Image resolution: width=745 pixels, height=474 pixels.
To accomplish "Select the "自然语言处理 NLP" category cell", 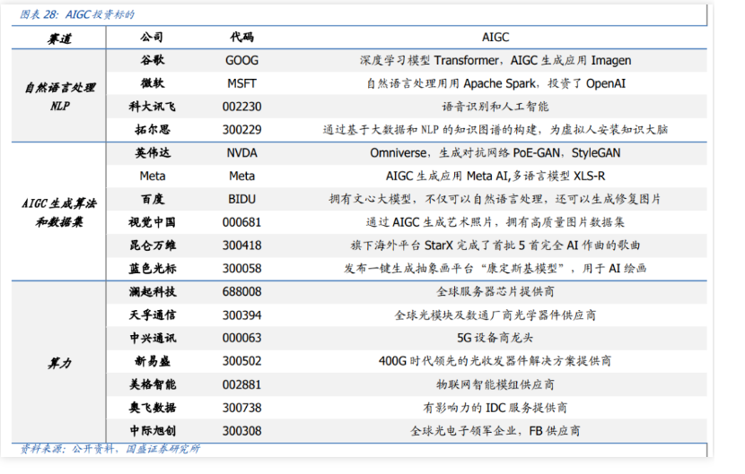I will [x=59, y=96].
